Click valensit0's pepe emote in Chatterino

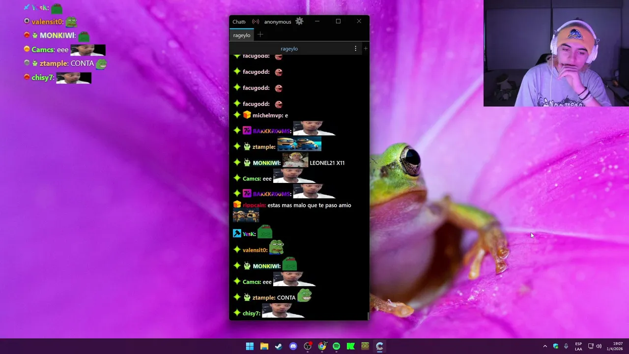(277, 246)
